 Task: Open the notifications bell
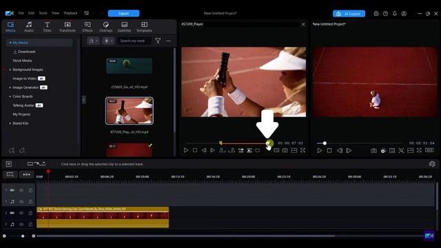pyautogui.click(x=395, y=14)
